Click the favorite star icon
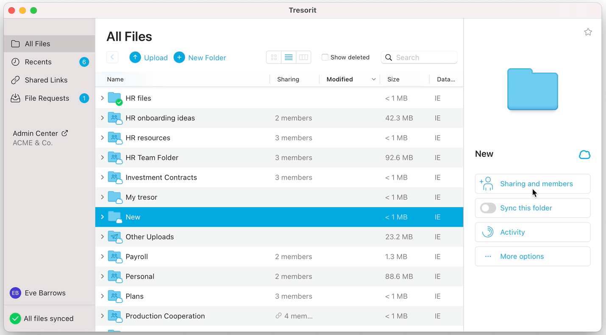The height and width of the screenshot is (335, 606). 588,32
